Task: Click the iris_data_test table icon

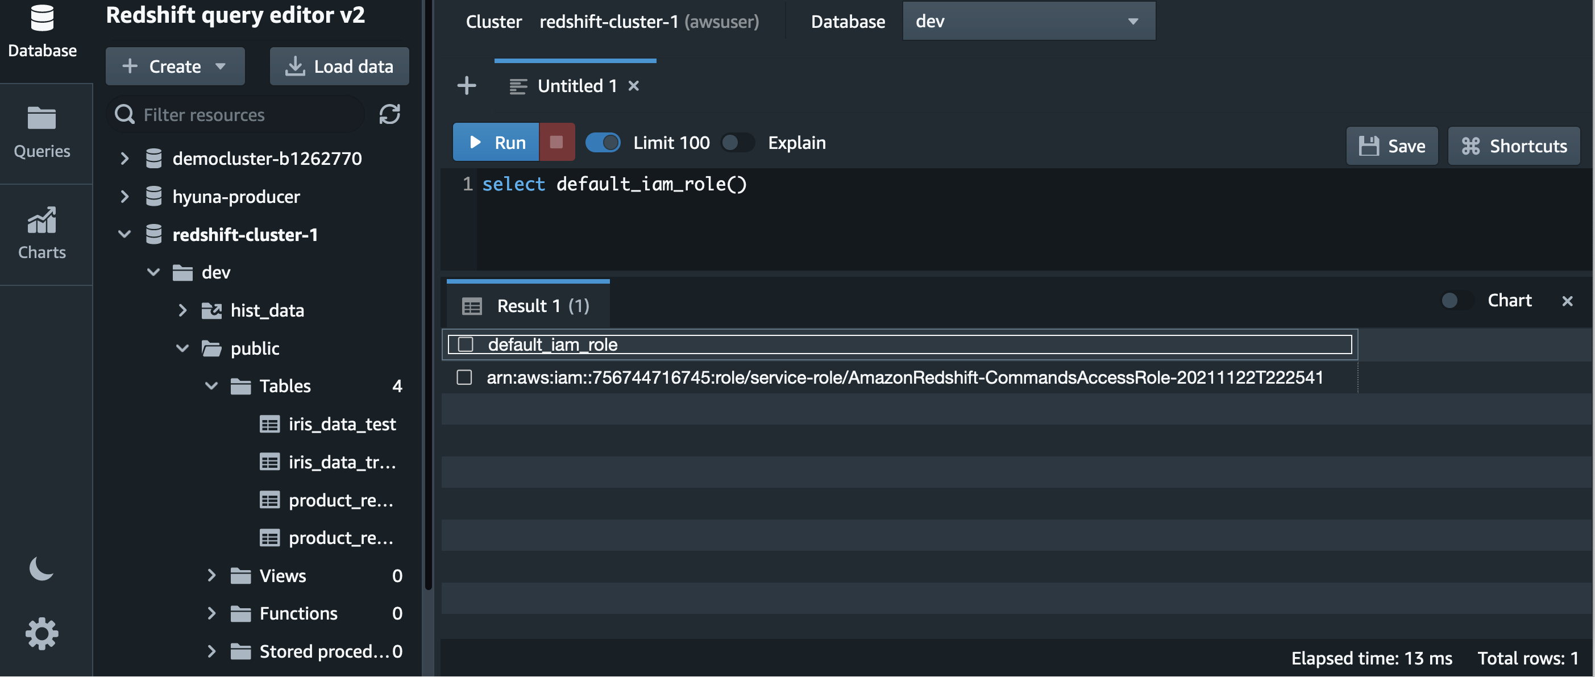Action: click(269, 424)
